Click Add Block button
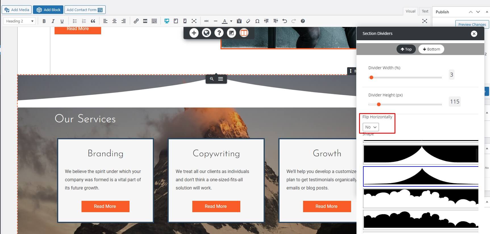 [48, 10]
